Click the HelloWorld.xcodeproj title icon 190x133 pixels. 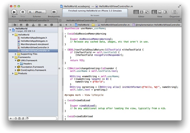pyautogui.click(x=61, y=7)
